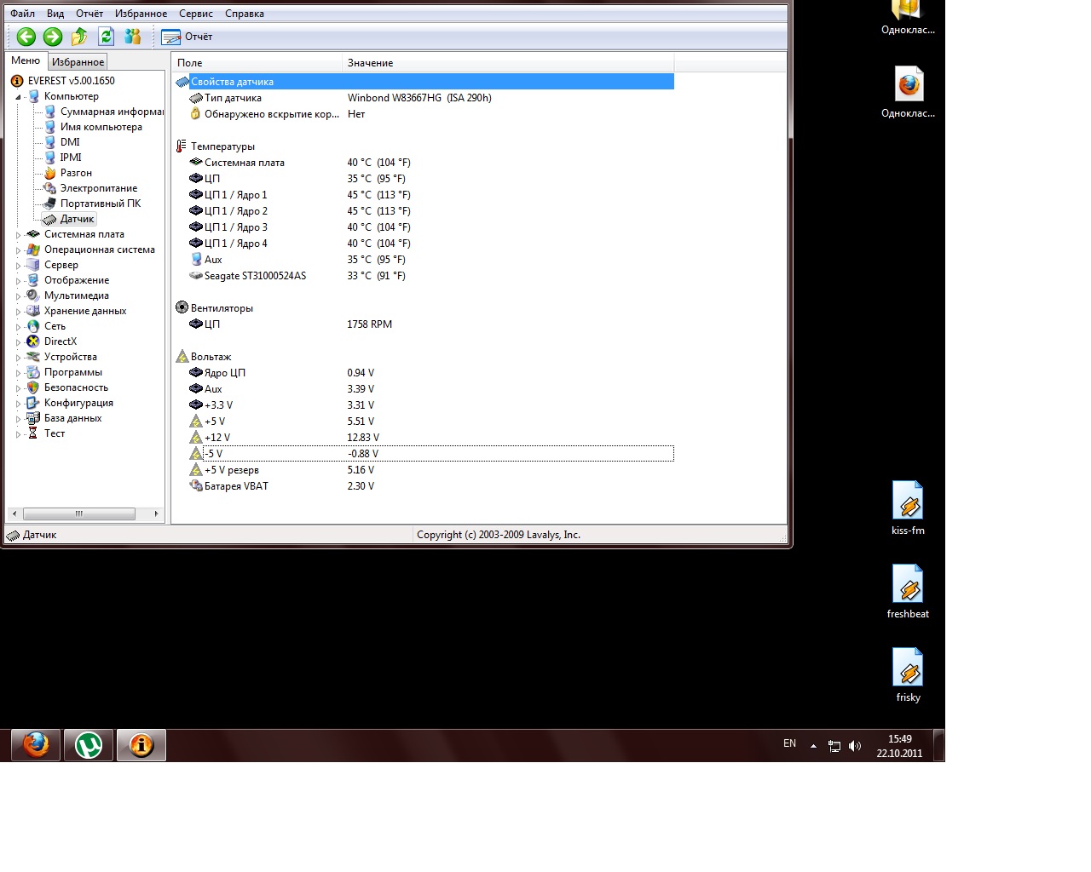The image size is (1091, 872).
Task: Open the Справка menu
Action: (245, 14)
